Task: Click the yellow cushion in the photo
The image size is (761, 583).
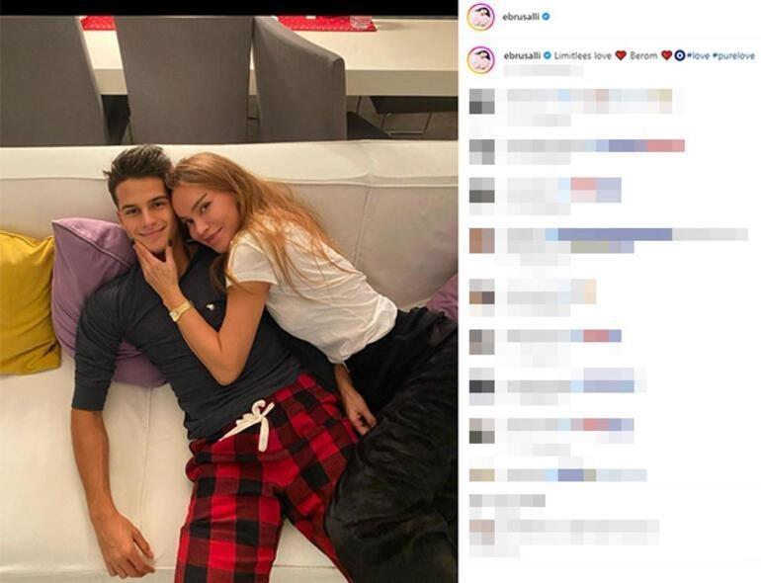Action: [x=28, y=303]
